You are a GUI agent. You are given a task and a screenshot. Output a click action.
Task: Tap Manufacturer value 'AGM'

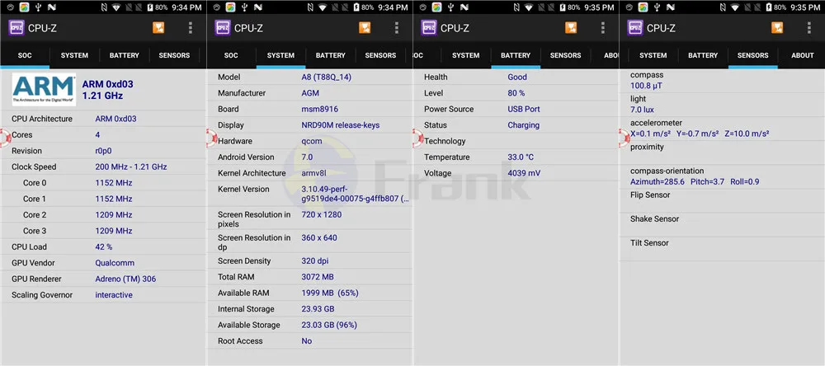[310, 93]
